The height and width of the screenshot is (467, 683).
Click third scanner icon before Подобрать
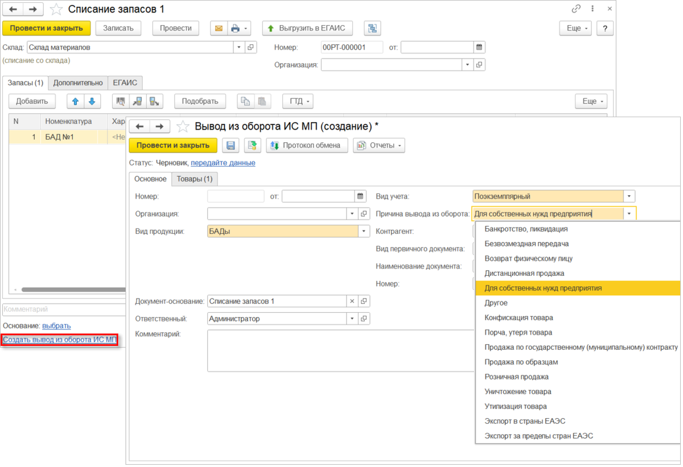[154, 101]
